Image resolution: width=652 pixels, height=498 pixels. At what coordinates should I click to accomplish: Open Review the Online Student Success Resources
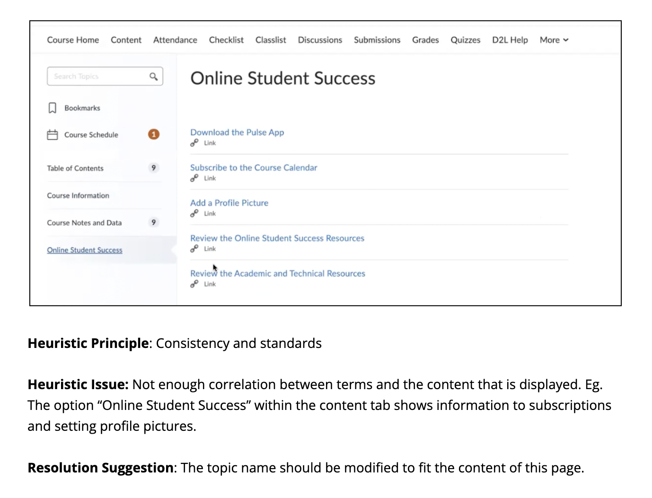point(277,238)
